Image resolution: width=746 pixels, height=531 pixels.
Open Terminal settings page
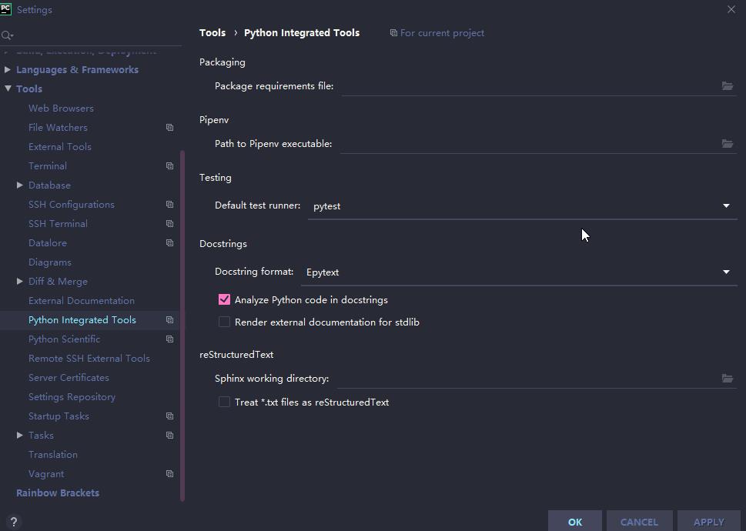48,166
